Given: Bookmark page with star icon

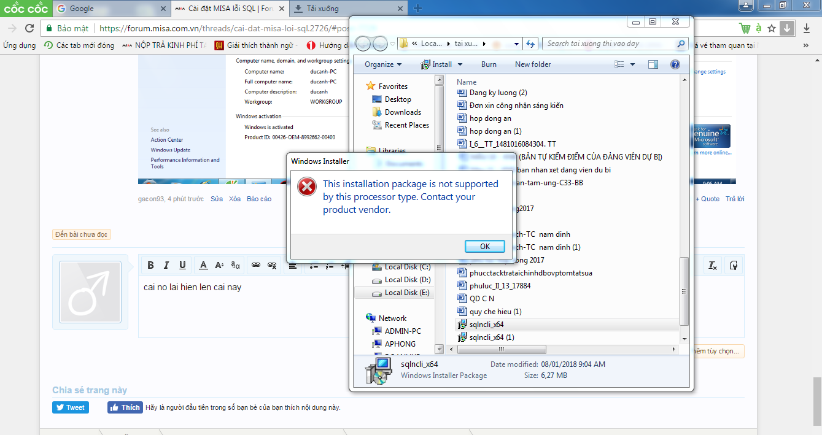Looking at the screenshot, I should [772, 28].
